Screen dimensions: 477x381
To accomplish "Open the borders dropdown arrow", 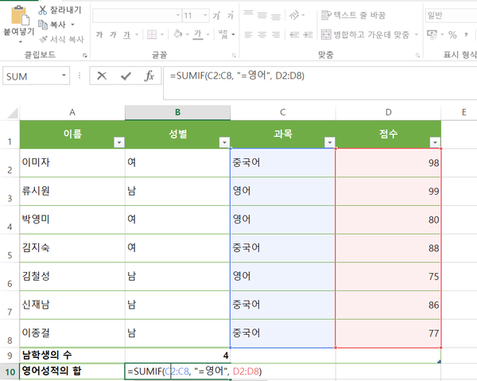I will point(162,34).
